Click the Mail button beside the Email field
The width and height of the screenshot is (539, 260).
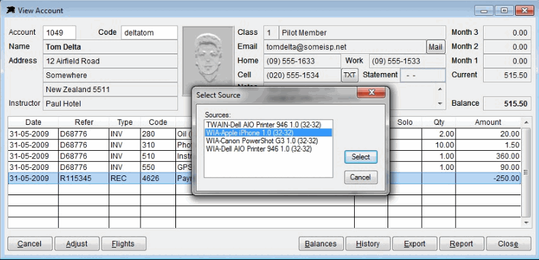coord(435,47)
